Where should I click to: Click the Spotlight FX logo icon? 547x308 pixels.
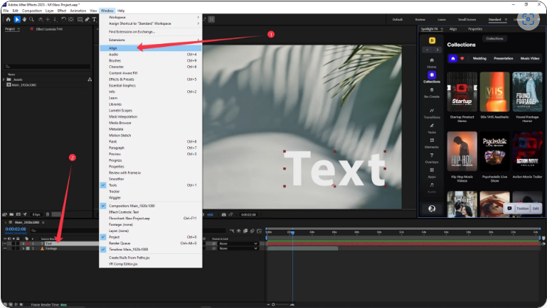(432, 40)
